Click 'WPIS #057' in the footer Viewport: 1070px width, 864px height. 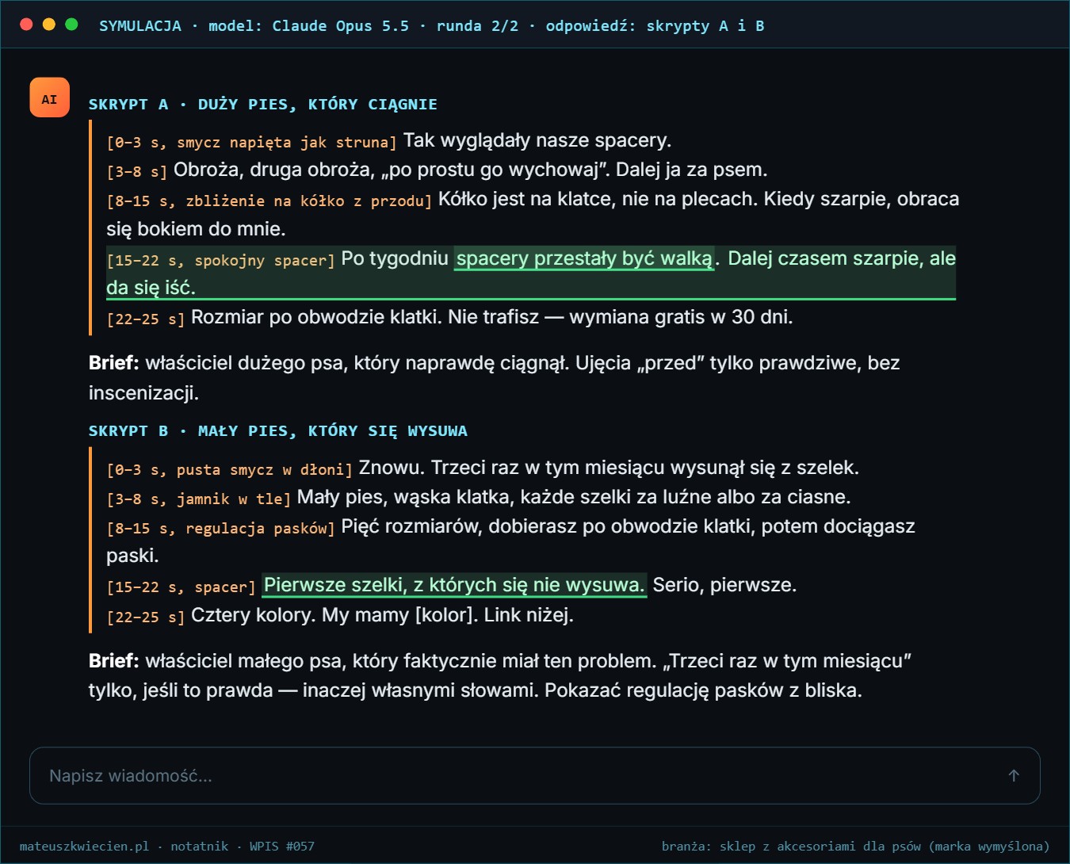(x=282, y=846)
